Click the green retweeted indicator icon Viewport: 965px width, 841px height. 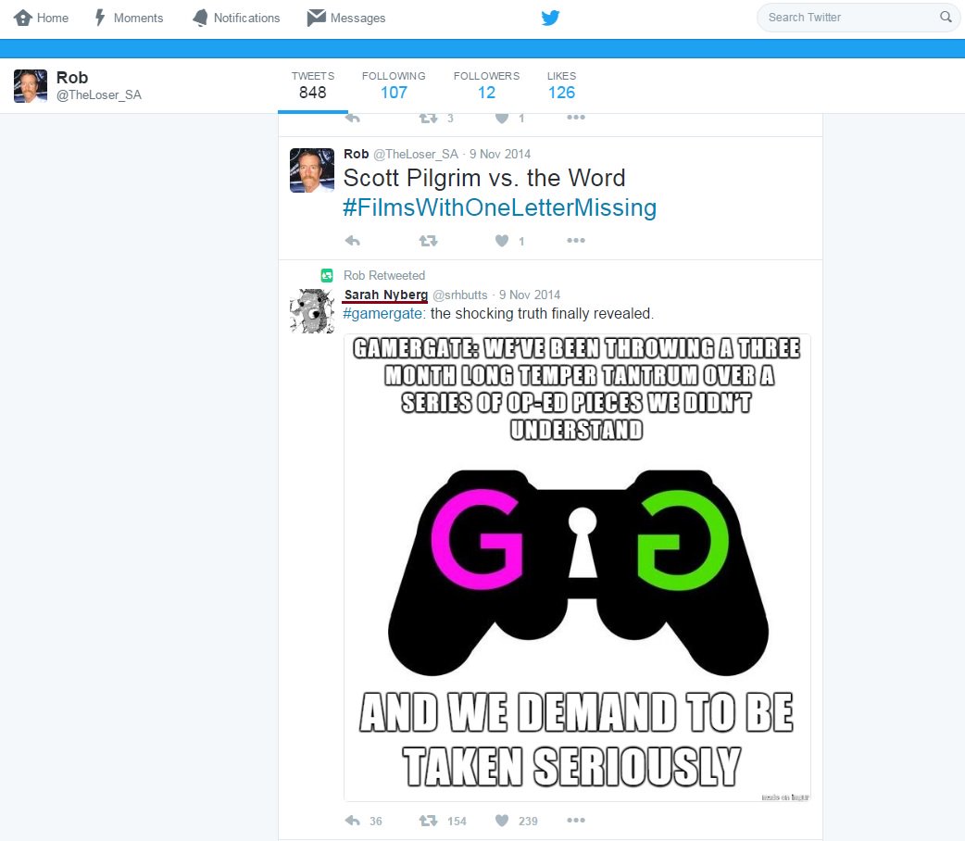(x=327, y=275)
